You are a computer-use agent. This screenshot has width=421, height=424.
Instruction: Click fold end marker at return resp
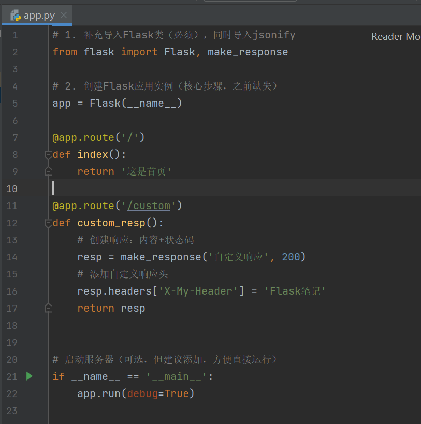tap(48, 308)
